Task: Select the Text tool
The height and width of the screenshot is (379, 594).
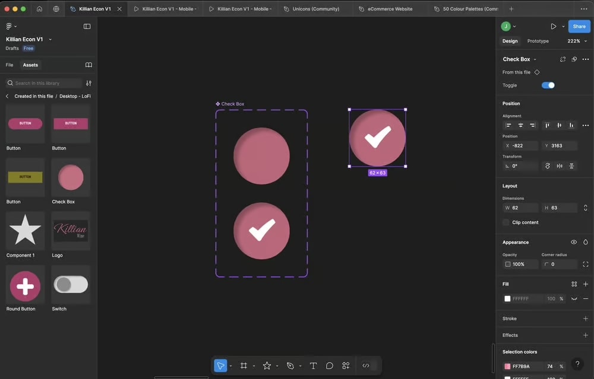Action: [313, 365]
